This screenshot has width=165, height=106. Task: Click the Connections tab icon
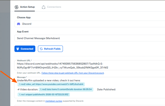tap(44, 7)
